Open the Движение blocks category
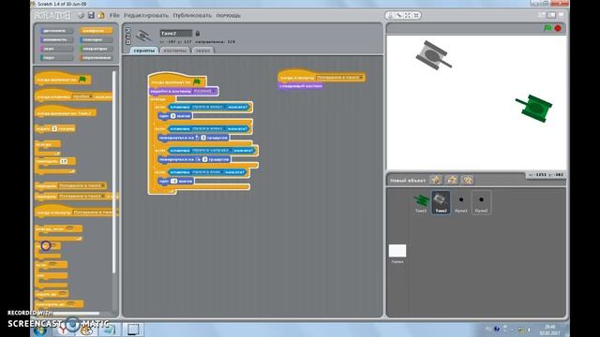This screenshot has width=600, height=337. [56, 31]
